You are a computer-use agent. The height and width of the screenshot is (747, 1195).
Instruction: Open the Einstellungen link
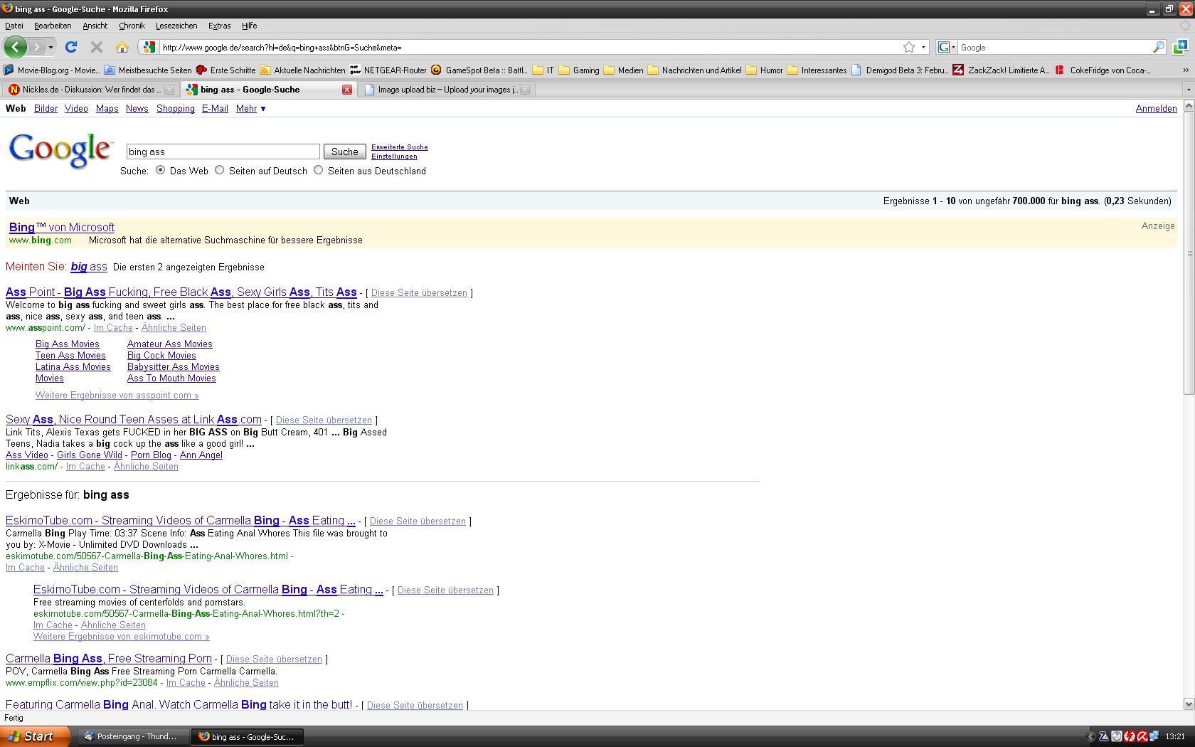click(394, 157)
